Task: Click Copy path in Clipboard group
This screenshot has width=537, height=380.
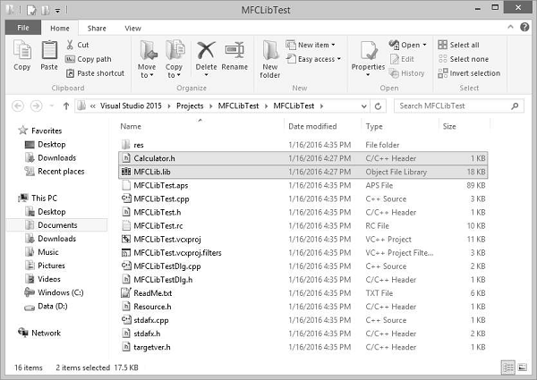Action: [89, 59]
